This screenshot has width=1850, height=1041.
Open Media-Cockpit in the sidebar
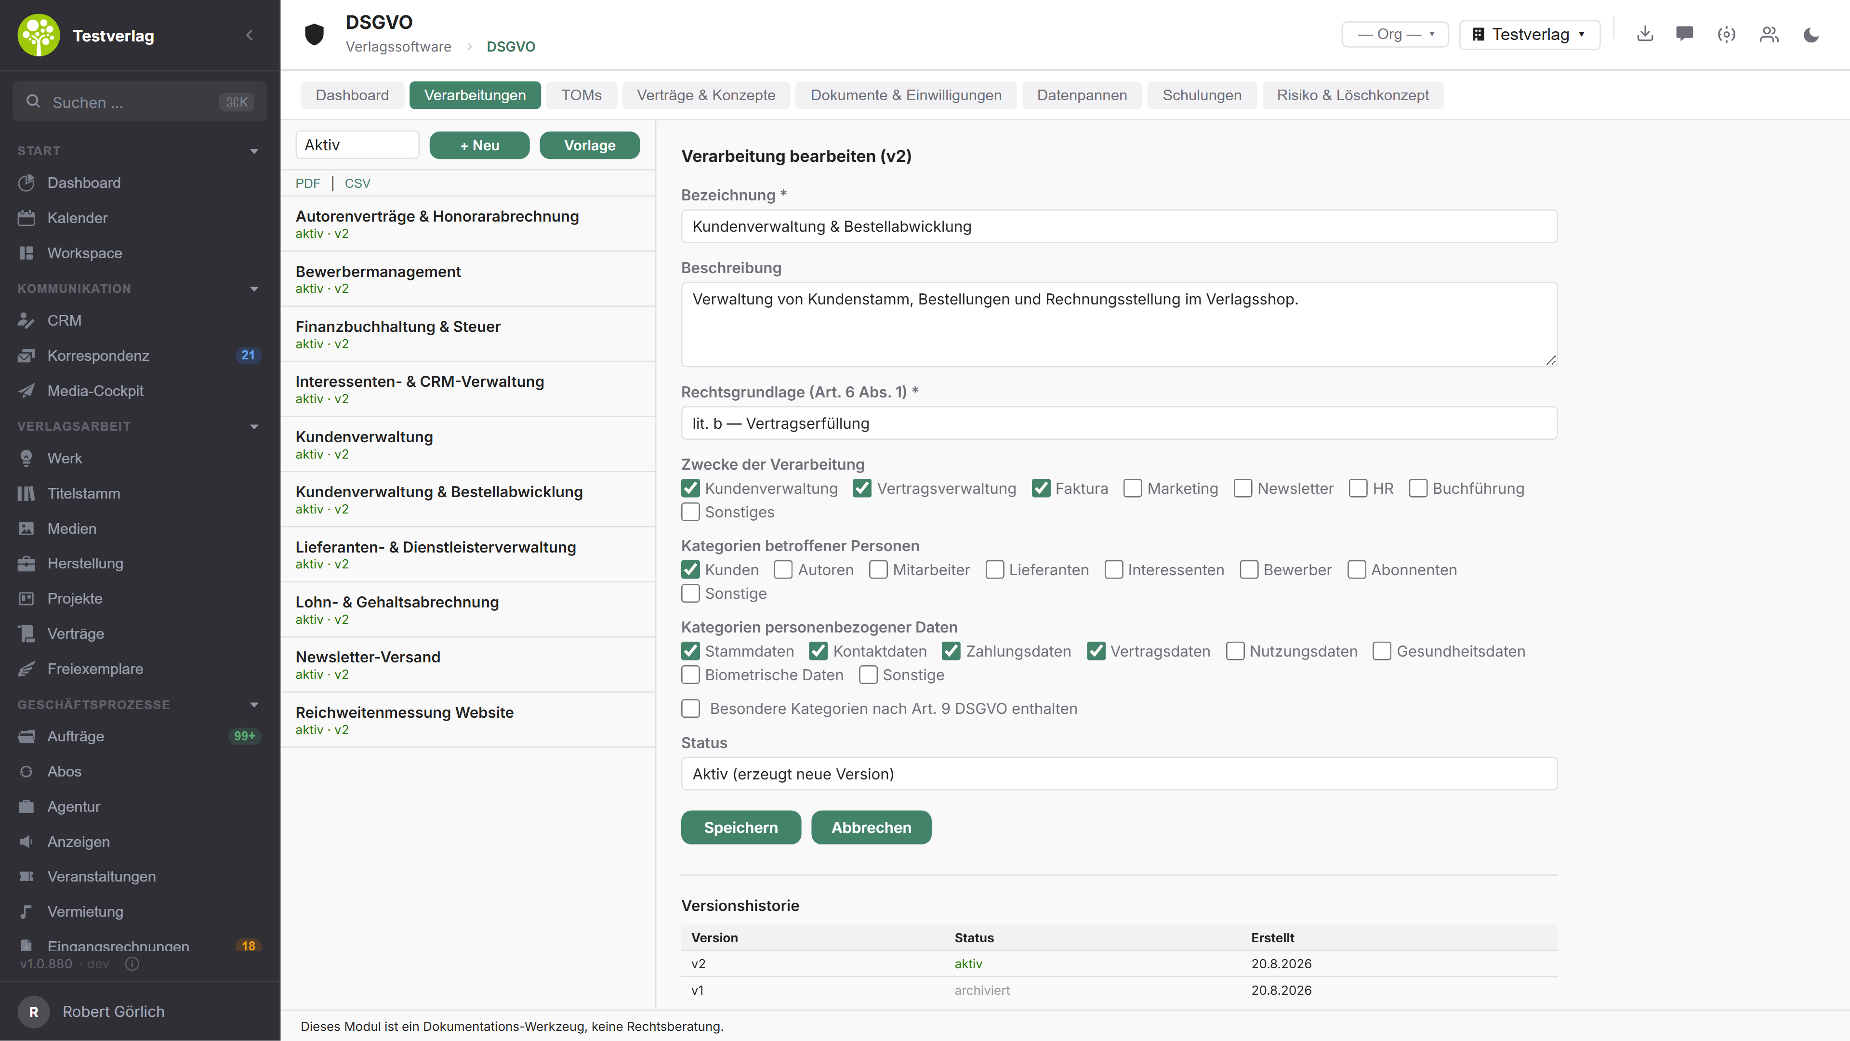pyautogui.click(x=139, y=391)
